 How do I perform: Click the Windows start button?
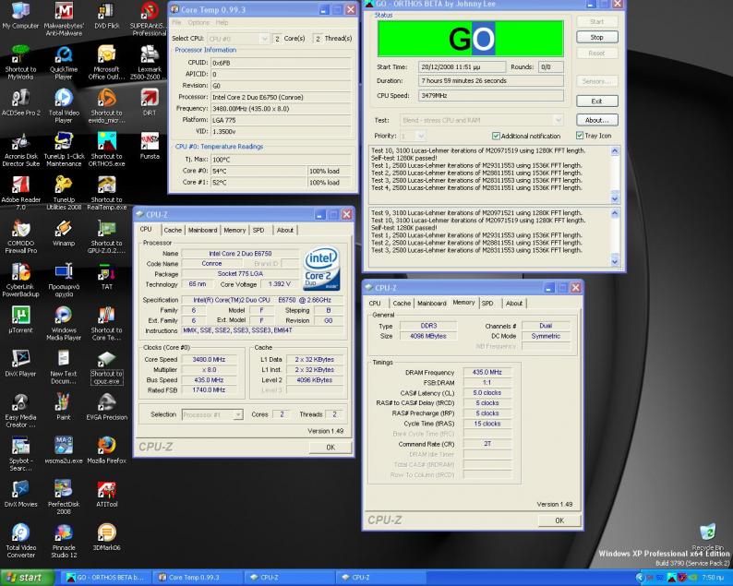(27, 578)
